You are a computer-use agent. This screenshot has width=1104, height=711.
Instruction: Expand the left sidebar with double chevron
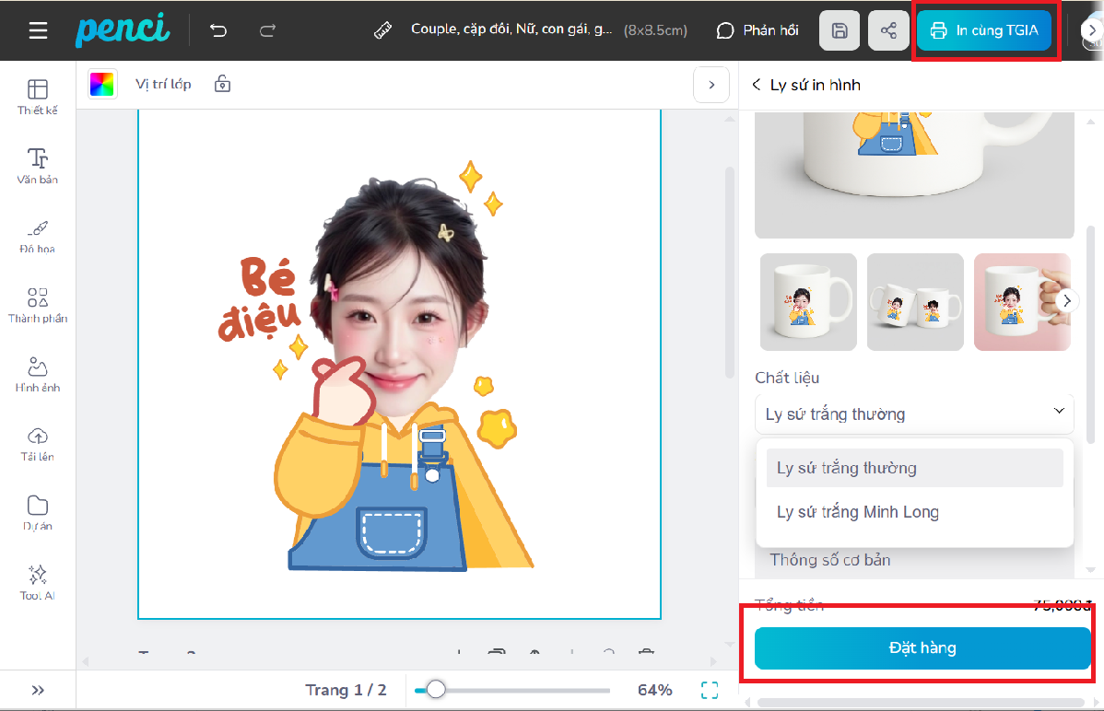coord(38,690)
